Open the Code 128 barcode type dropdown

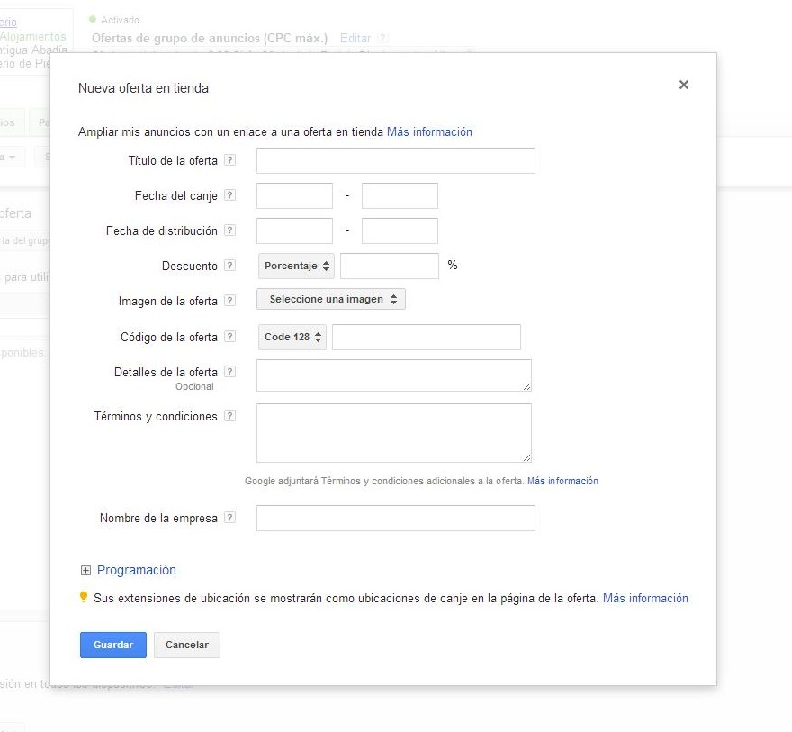292,337
